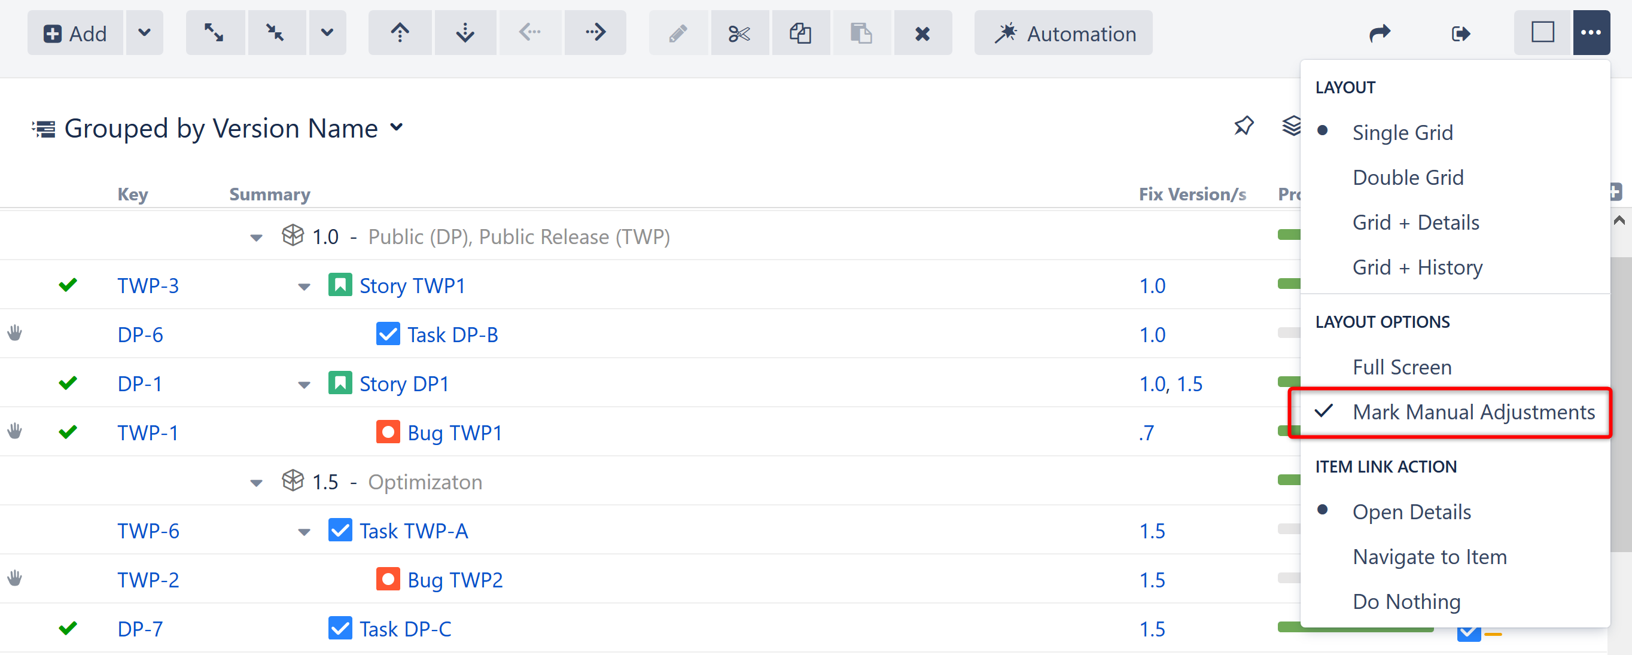This screenshot has height=655, width=1632.
Task: Click the pin icon beside structure title
Action: (1244, 126)
